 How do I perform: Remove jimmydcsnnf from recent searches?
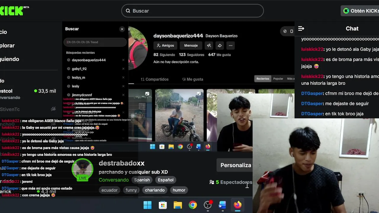pyautogui.click(x=123, y=95)
